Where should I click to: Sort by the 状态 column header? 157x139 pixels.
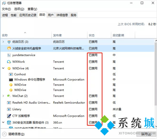pyautogui.click(x=99, y=35)
